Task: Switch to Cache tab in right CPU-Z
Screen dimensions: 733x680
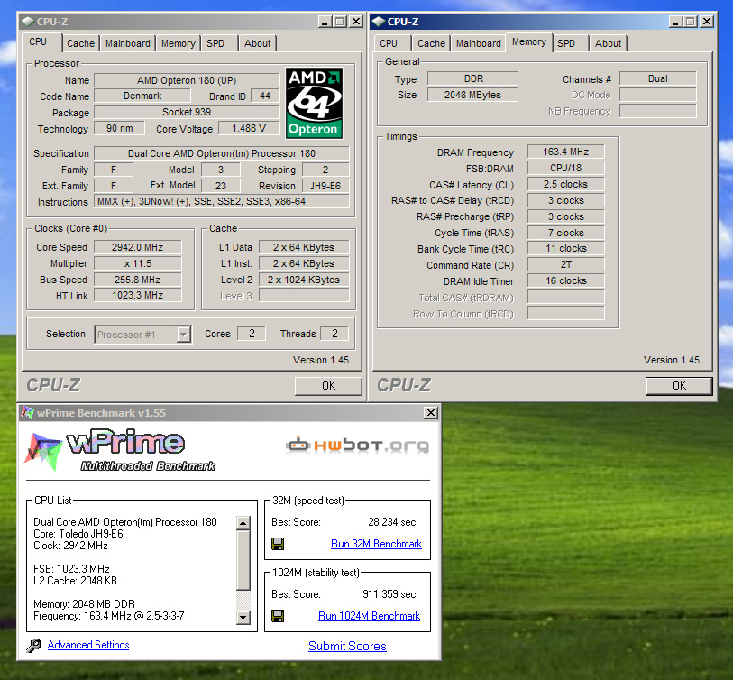Action: pos(431,43)
